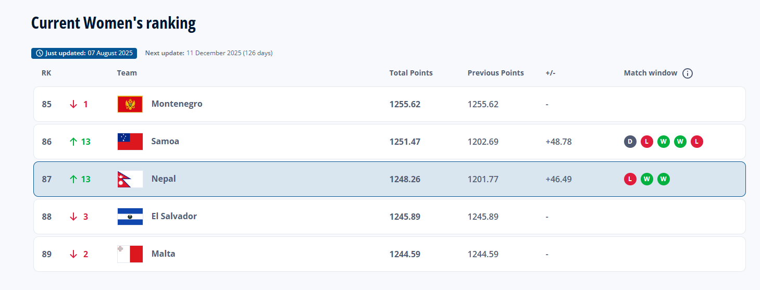This screenshot has height=290, width=760.
Task: Click Samoa's draw (D) match result badge
Action: point(630,142)
